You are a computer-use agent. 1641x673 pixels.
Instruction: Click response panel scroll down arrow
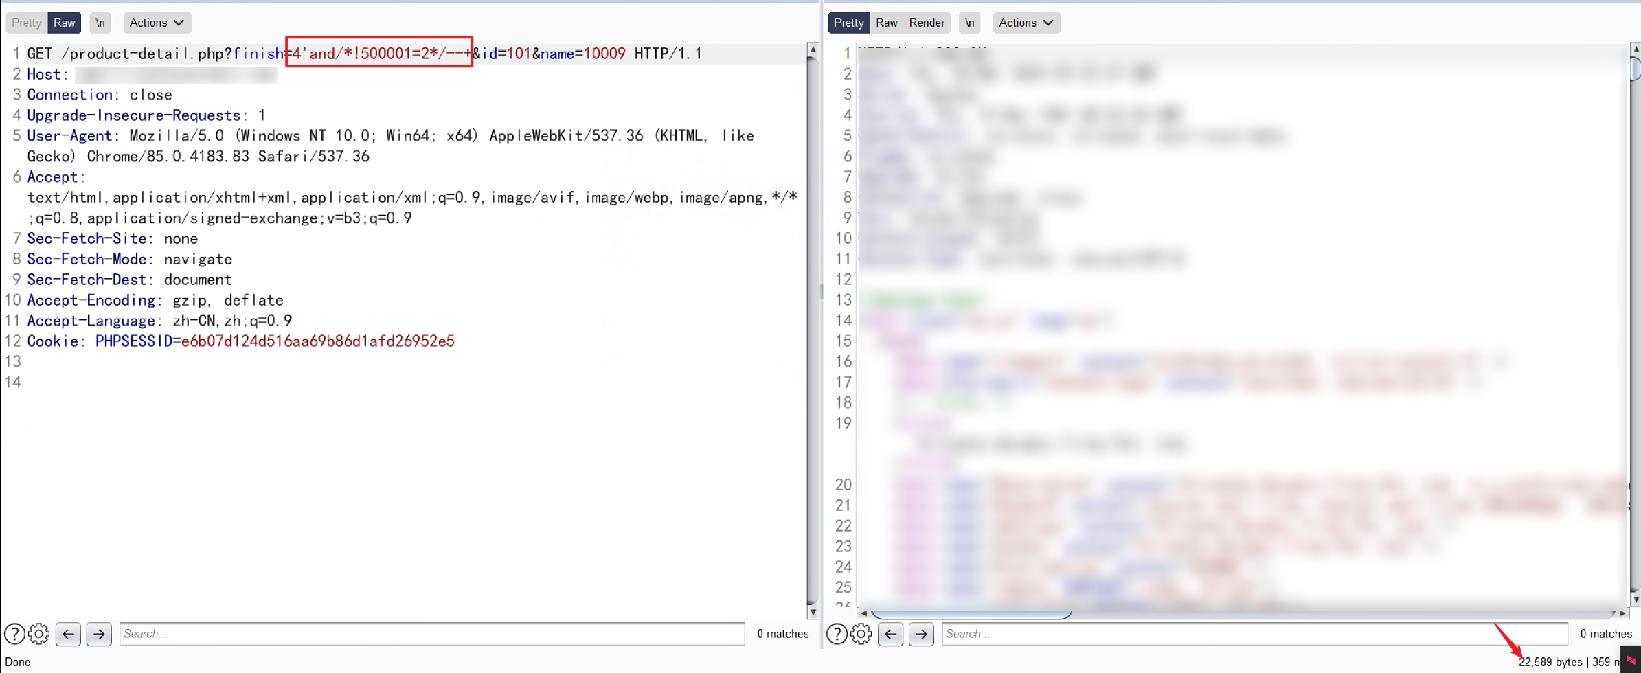click(1636, 599)
